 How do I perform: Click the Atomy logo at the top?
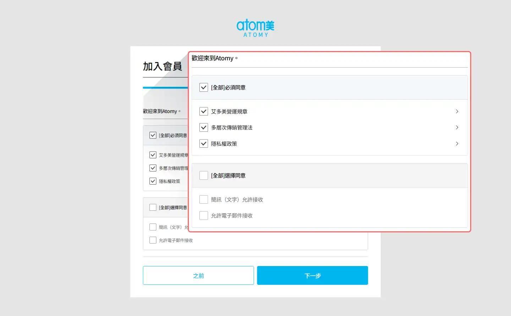pyautogui.click(x=255, y=28)
